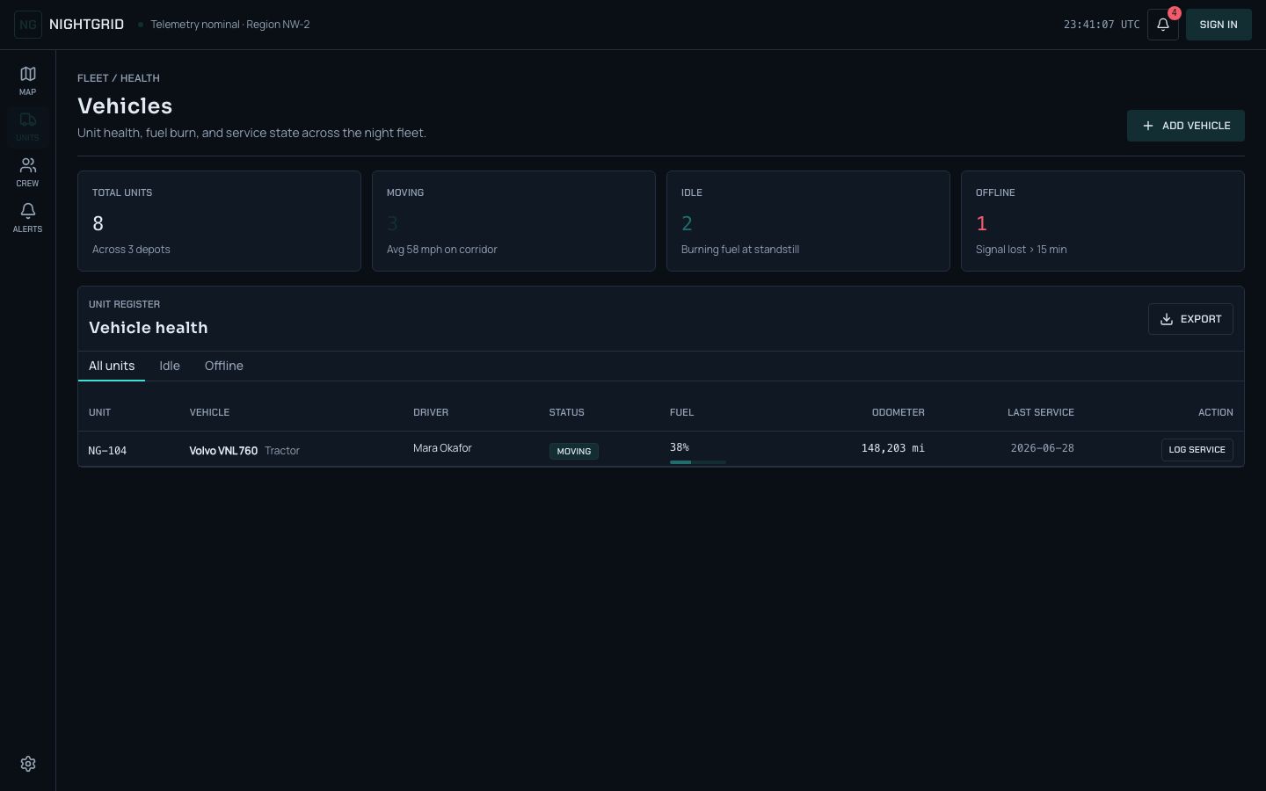Export the unit register

[x=1190, y=319]
